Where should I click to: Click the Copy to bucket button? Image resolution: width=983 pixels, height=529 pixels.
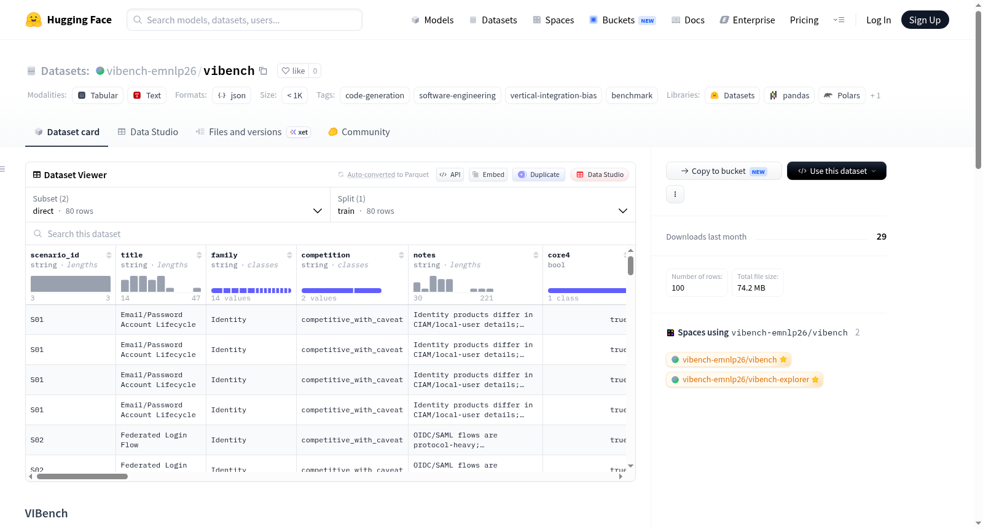click(x=724, y=171)
